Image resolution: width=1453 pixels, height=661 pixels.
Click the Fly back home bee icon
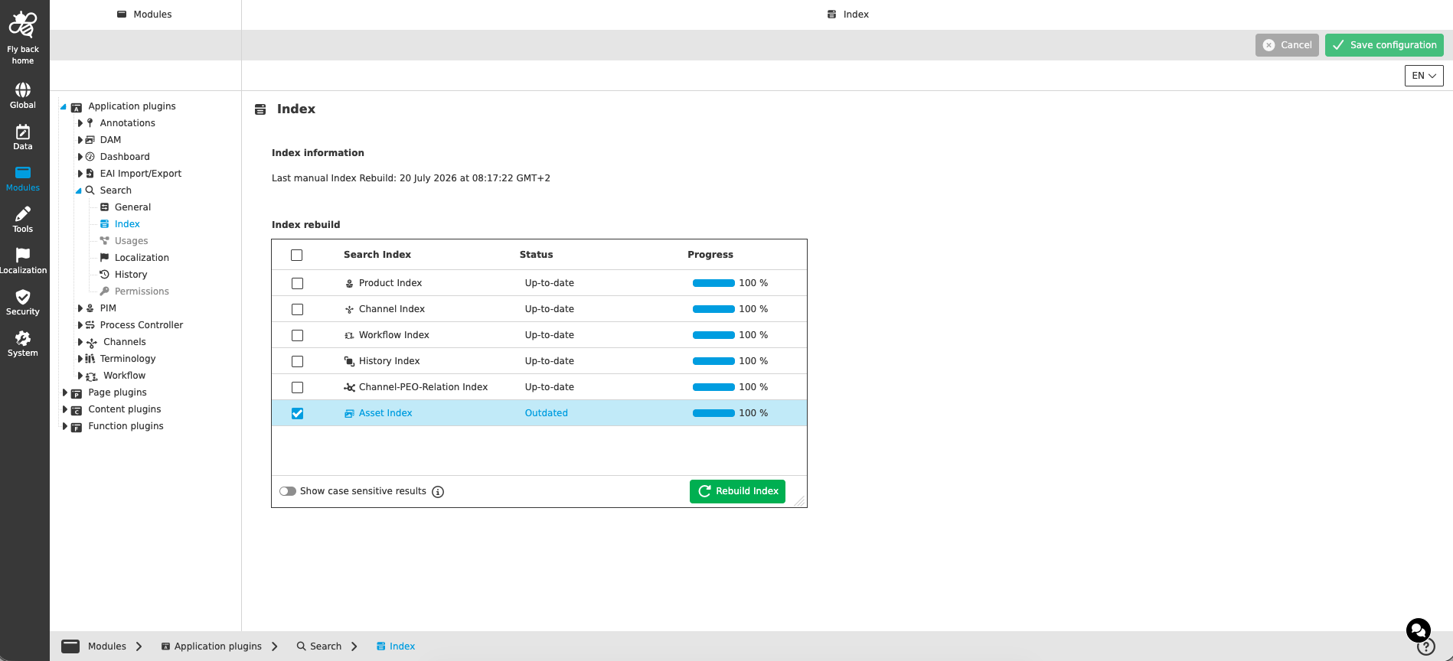(x=23, y=24)
